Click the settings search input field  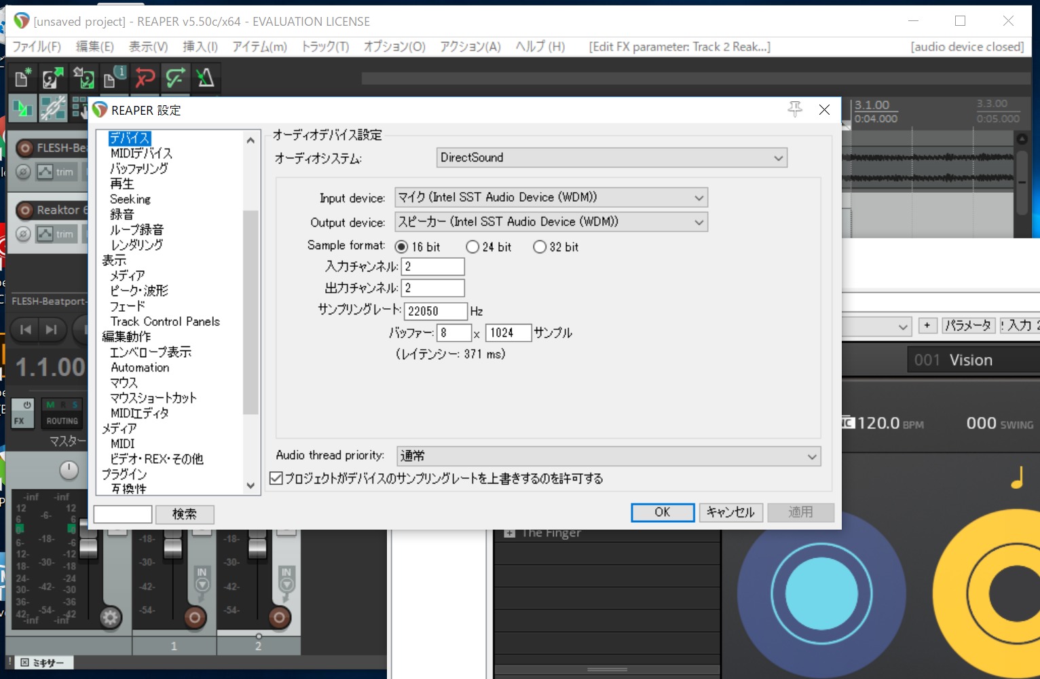pos(123,514)
